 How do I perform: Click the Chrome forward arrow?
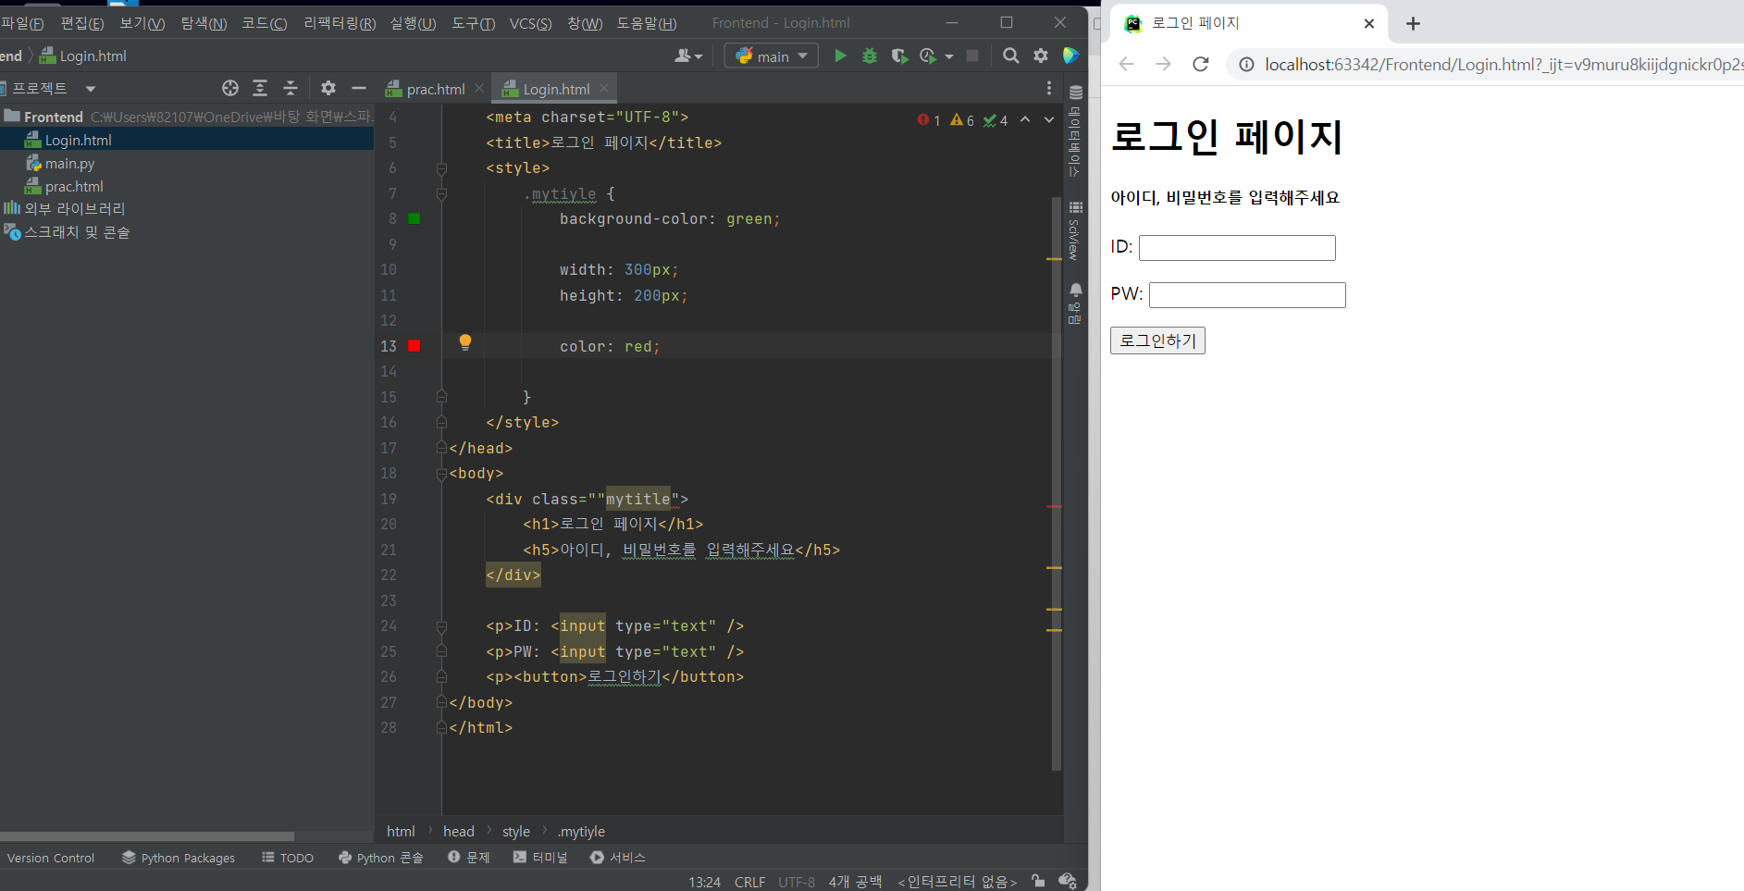[x=1163, y=64]
